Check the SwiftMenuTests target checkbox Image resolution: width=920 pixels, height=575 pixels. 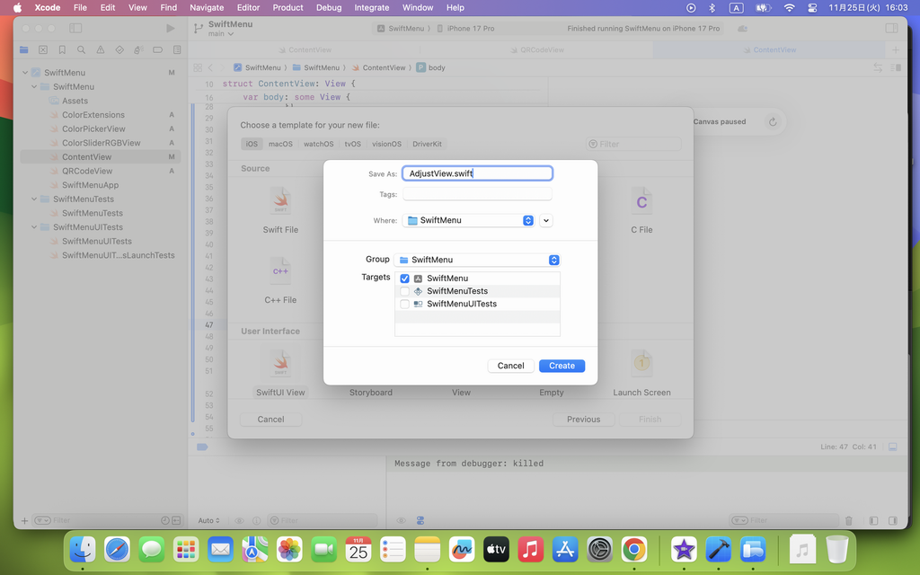(404, 291)
